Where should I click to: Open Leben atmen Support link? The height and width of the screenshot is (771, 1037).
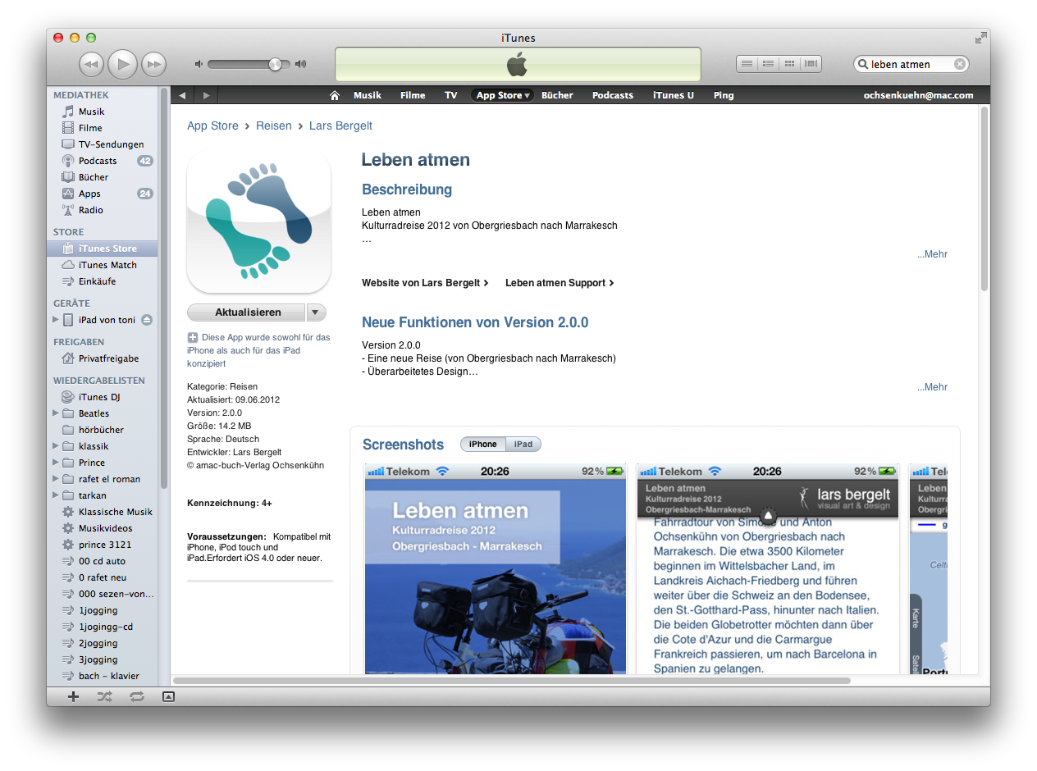click(560, 283)
